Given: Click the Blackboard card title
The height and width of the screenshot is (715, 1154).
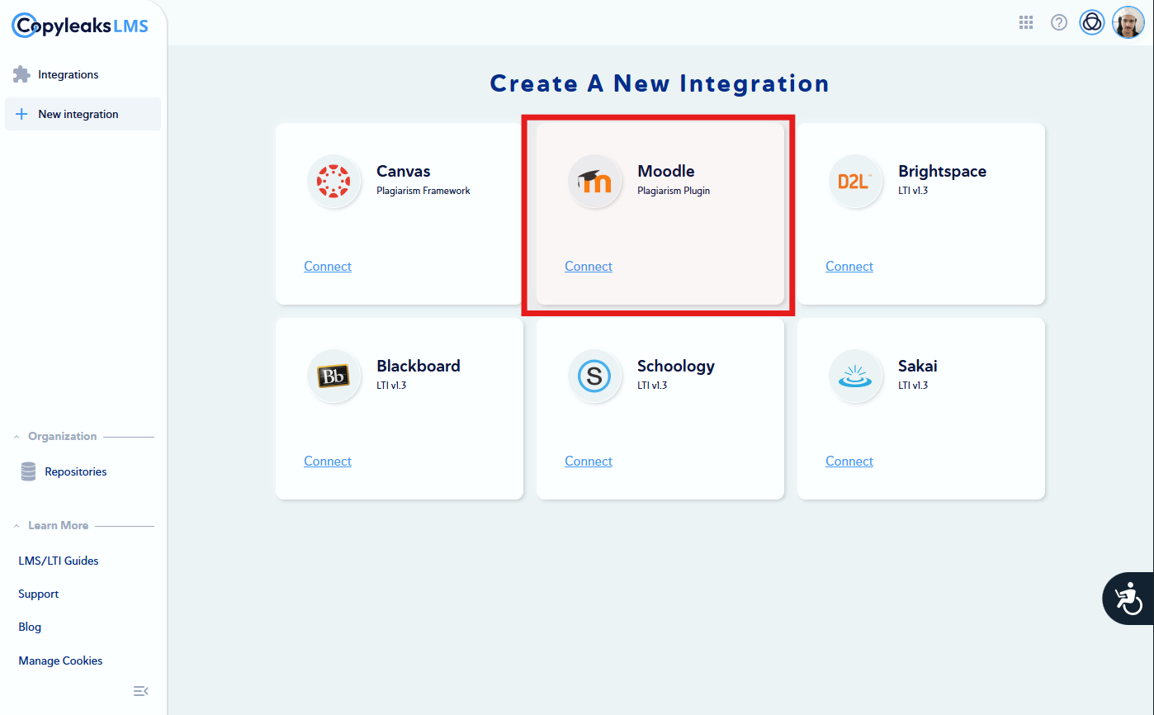Looking at the screenshot, I should point(419,366).
